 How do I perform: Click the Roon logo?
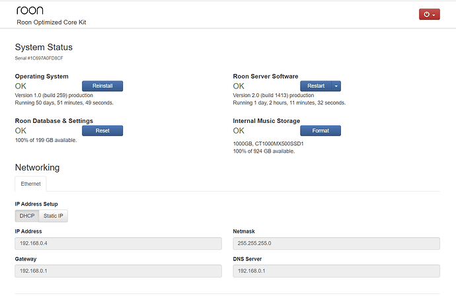click(x=30, y=11)
